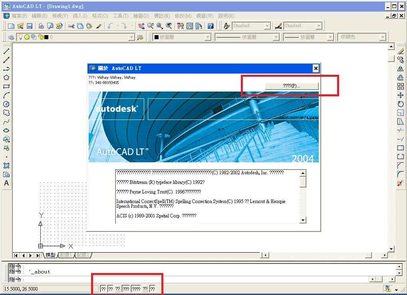Click the Zoom Realtime magnifier icon
Image resolution: width=407 pixels, height=295 pixels.
(x=151, y=26)
